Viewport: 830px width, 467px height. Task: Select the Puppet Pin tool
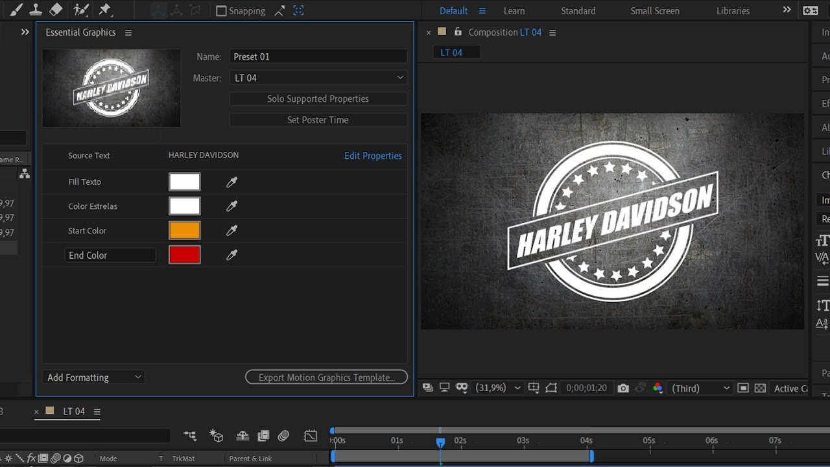pyautogui.click(x=104, y=10)
